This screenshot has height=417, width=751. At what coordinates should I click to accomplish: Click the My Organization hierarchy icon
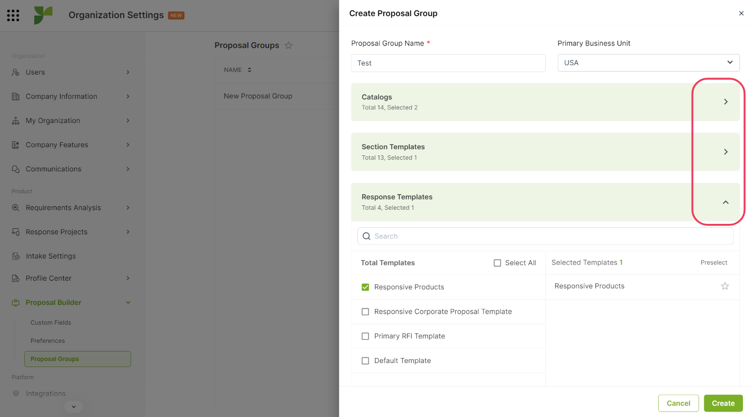point(16,121)
